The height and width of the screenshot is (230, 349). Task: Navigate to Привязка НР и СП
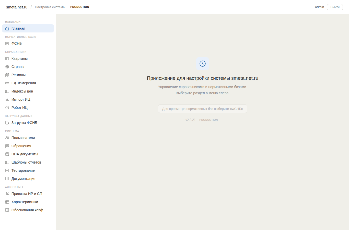28,194
